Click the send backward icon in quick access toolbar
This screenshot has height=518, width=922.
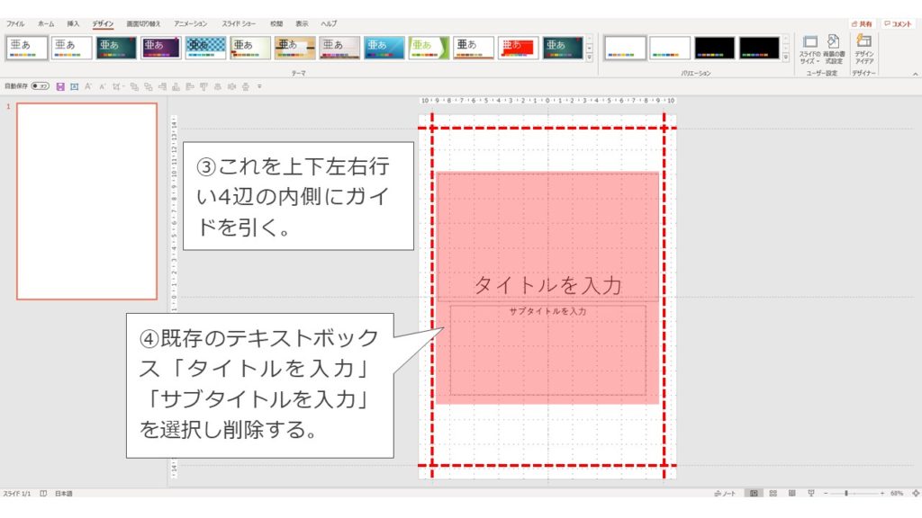click(x=149, y=86)
